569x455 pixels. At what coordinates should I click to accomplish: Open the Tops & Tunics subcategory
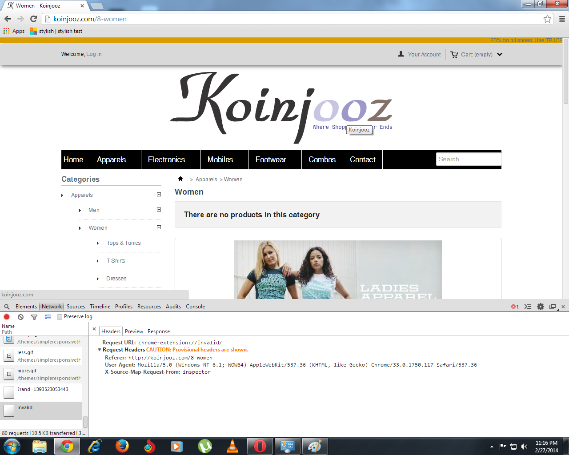[124, 243]
